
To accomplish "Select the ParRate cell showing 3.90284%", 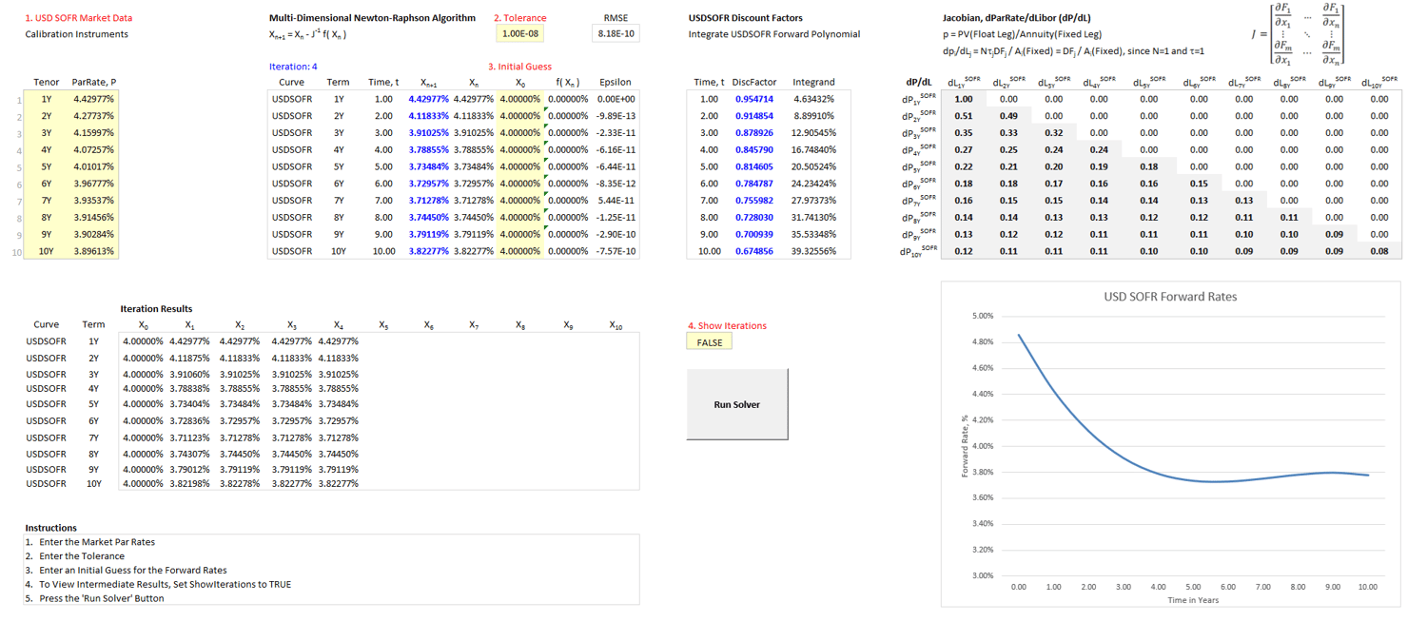I will [93, 235].
